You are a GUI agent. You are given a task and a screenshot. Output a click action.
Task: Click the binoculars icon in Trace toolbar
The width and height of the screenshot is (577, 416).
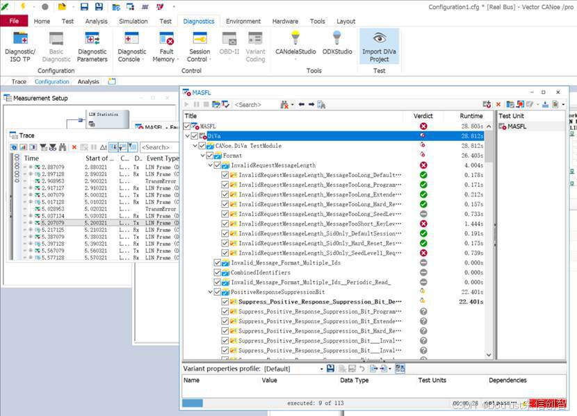tap(63, 147)
